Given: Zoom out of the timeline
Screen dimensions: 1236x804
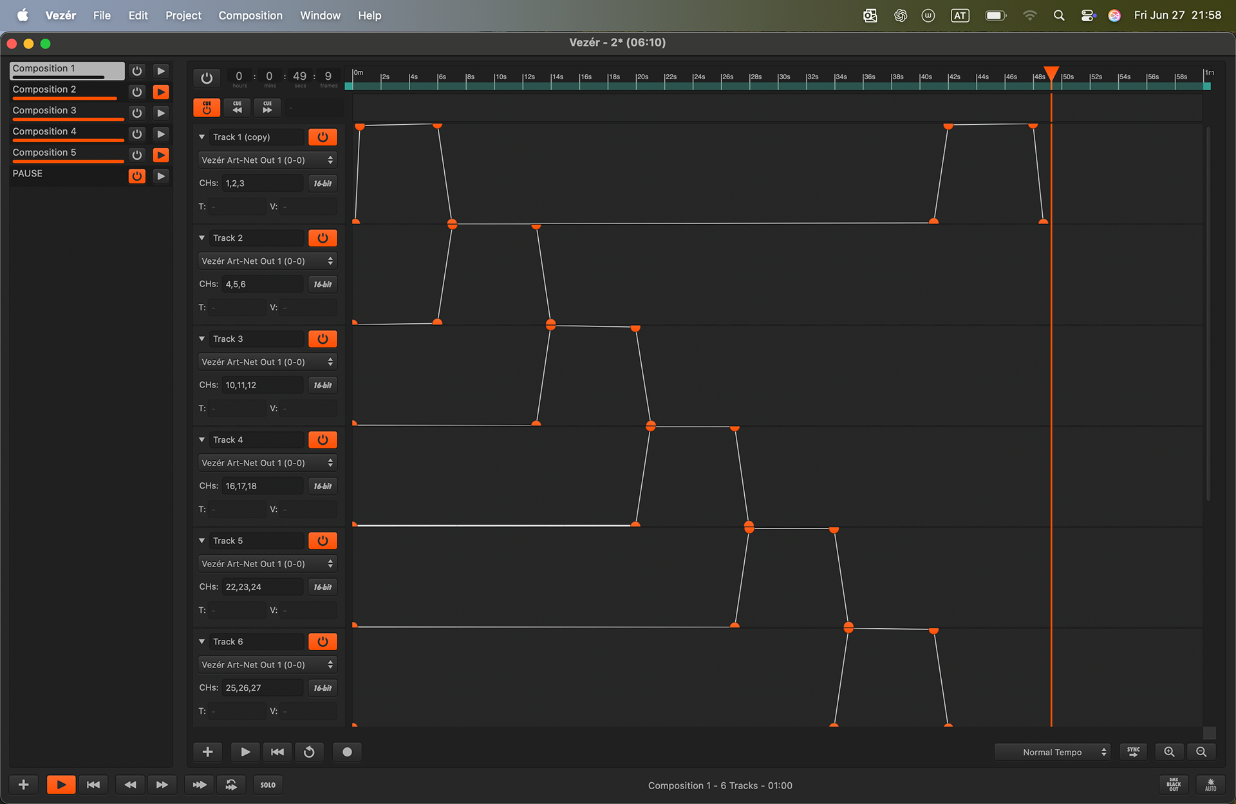Looking at the screenshot, I should pos(1201,752).
